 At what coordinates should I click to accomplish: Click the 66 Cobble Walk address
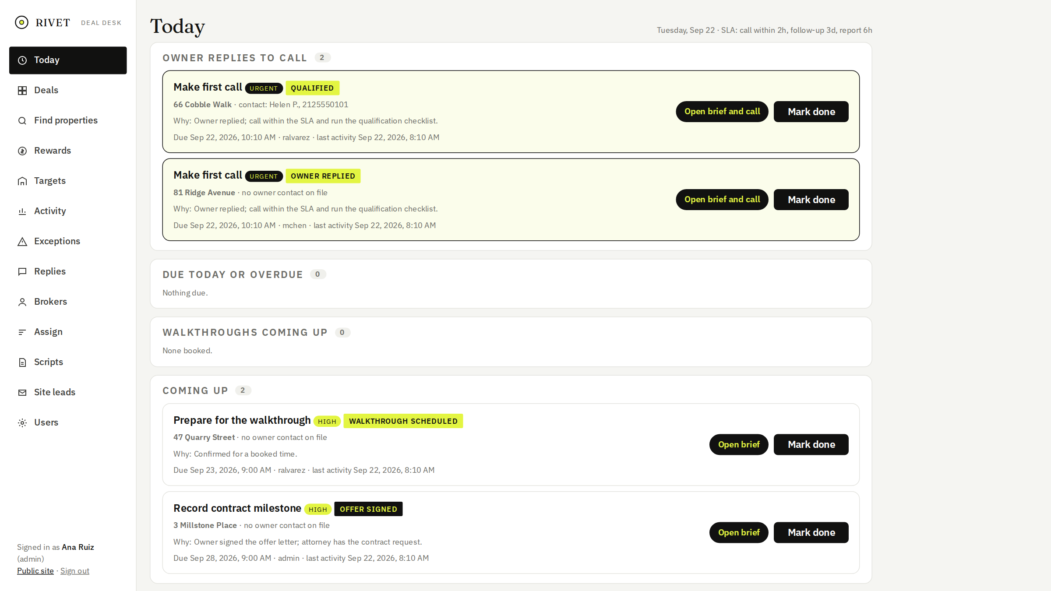tap(202, 105)
